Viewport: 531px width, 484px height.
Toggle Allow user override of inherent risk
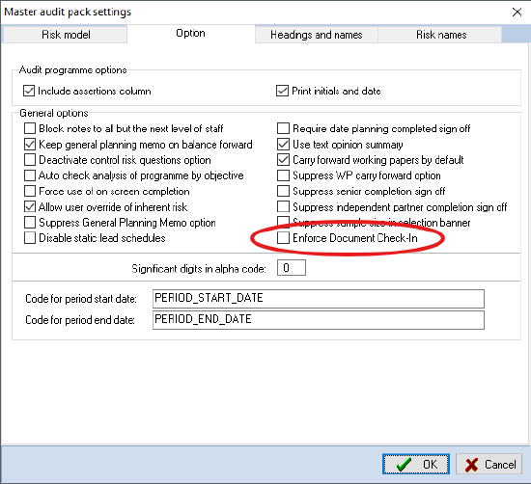pos(30,206)
